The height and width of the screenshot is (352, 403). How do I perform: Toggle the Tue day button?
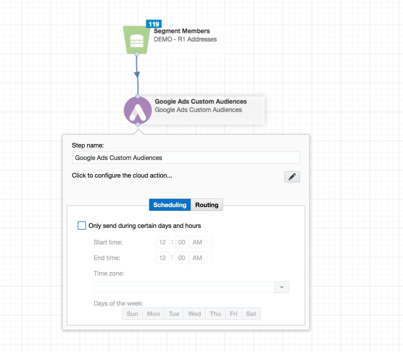[174, 314]
